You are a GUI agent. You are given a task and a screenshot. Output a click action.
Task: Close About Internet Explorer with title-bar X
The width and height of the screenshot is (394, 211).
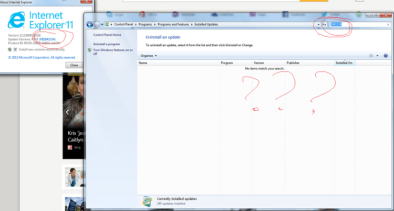(x=86, y=2)
